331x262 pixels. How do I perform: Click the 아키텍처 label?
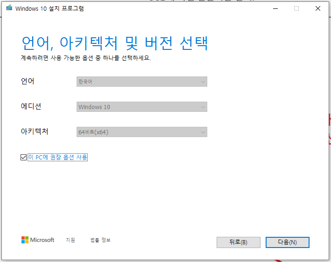pyautogui.click(x=35, y=131)
